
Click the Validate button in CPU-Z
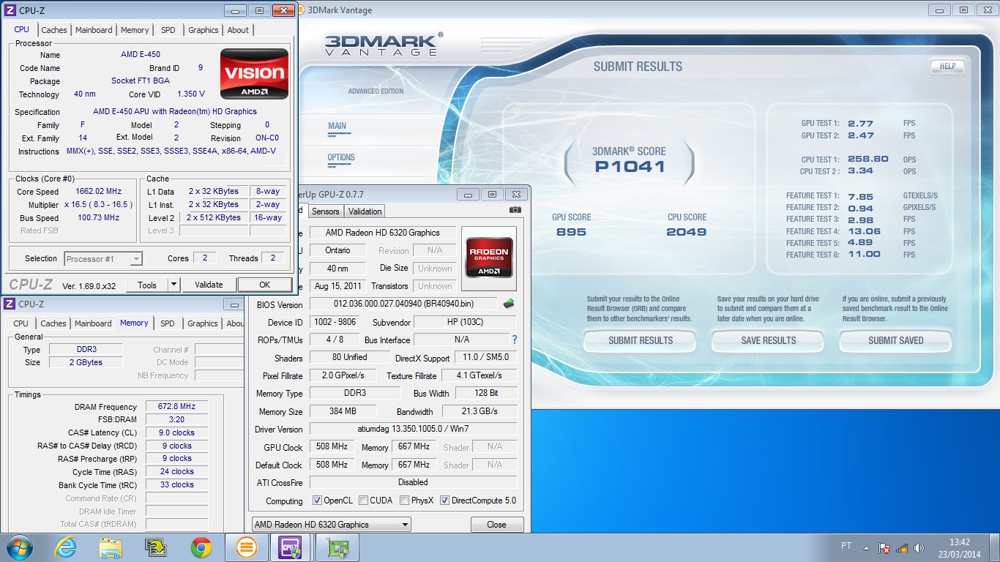pos(209,285)
